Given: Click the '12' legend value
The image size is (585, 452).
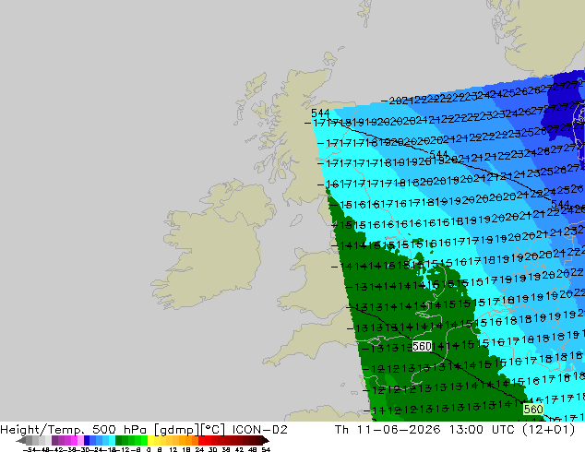Looking at the screenshot, I should [173, 449].
